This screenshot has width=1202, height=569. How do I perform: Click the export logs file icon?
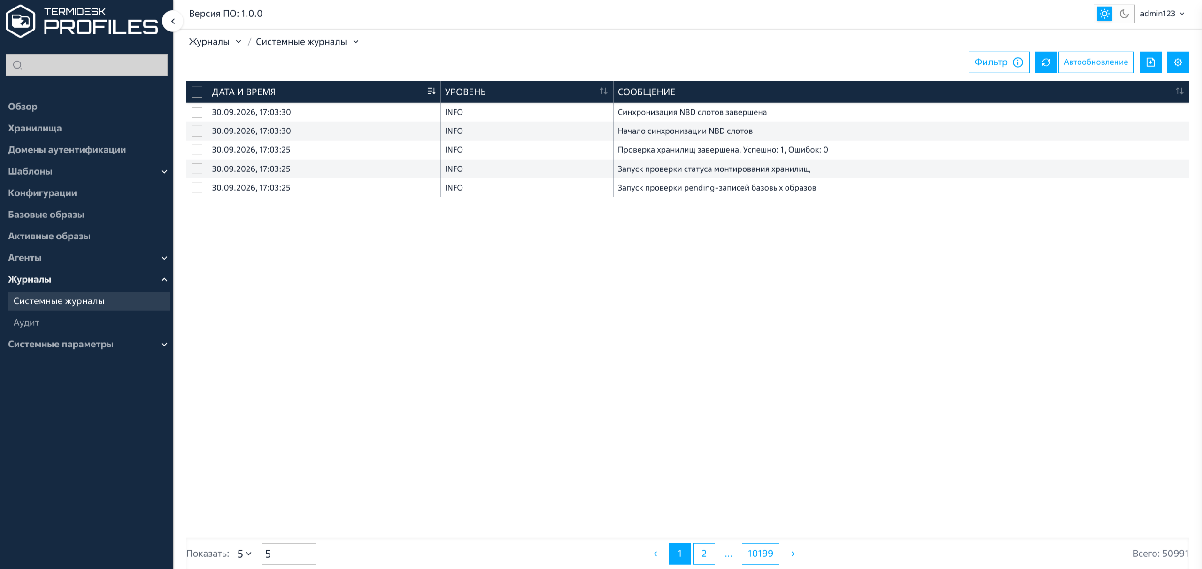click(1150, 62)
